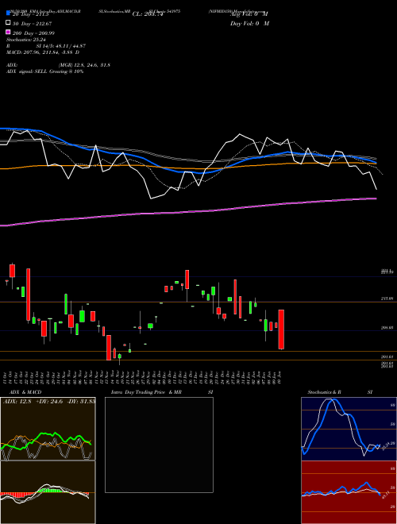Click the 213.98 price axis label

tap(387, 299)
